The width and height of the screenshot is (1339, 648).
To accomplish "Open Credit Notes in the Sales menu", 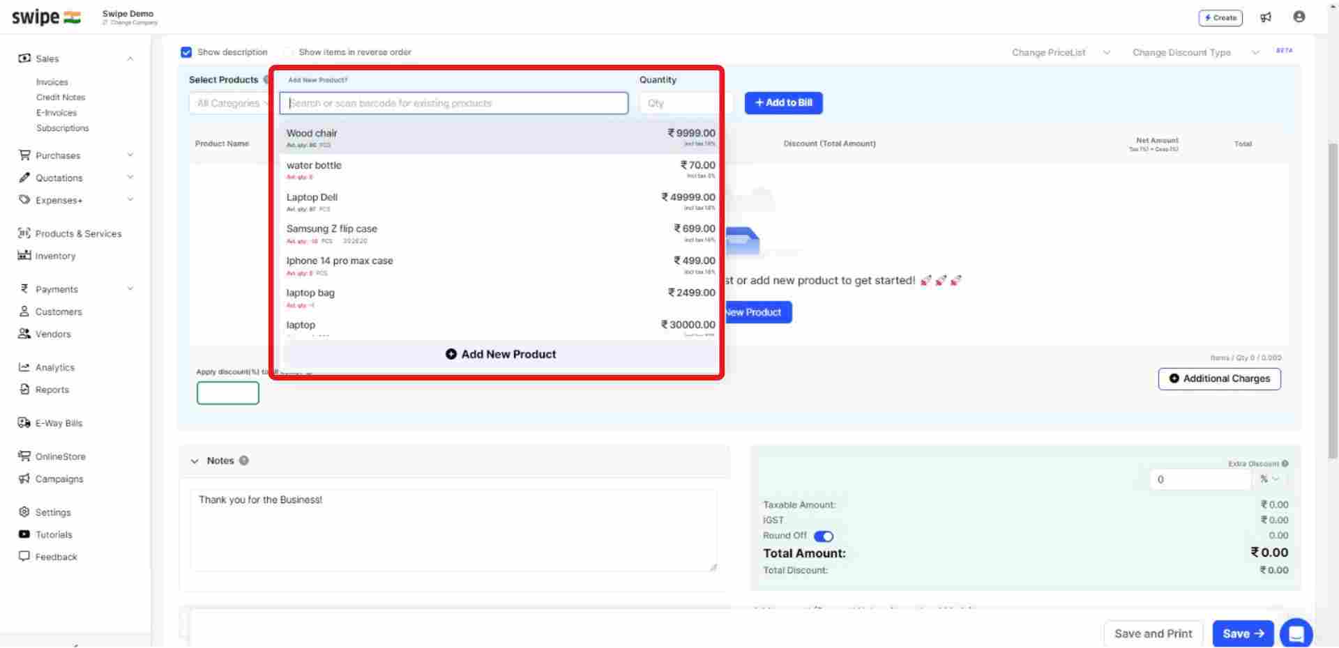I will (x=61, y=98).
